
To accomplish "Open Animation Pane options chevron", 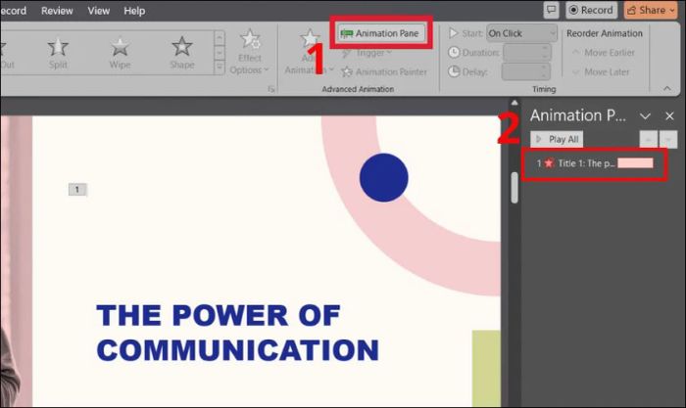I will click(645, 116).
